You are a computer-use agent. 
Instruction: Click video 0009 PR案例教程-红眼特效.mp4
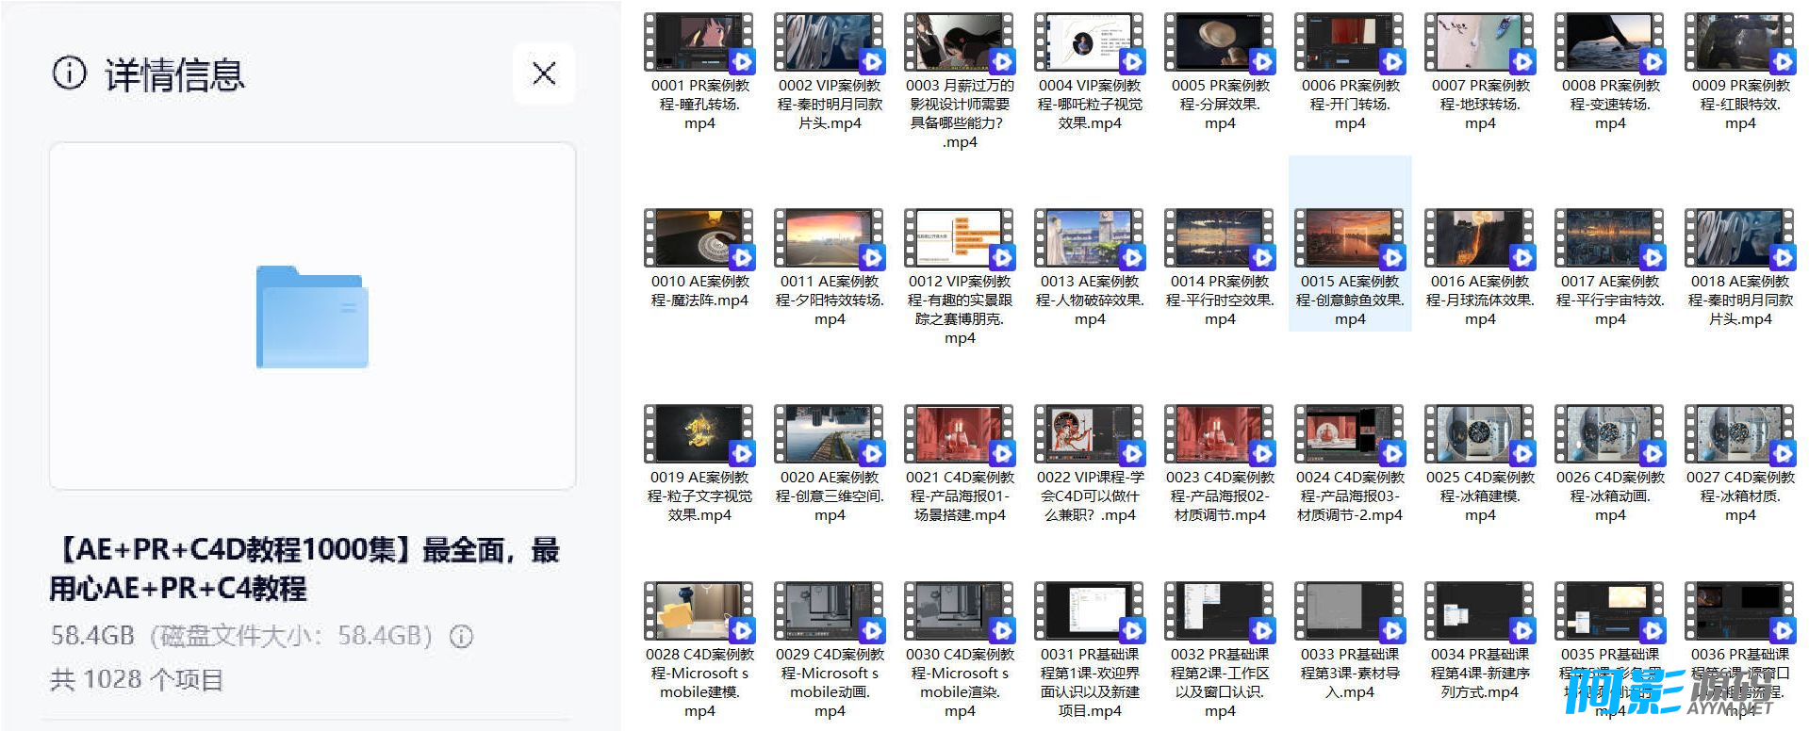coord(1739,43)
